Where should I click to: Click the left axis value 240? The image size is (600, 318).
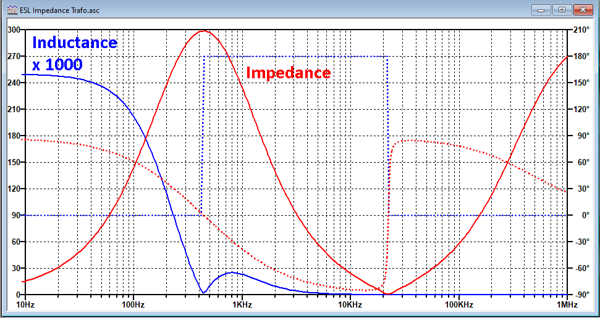tap(14, 83)
